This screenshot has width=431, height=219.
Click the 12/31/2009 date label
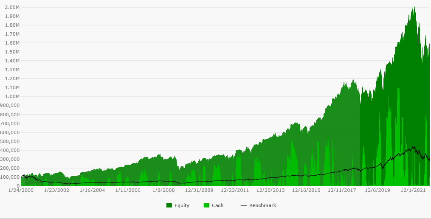click(199, 191)
